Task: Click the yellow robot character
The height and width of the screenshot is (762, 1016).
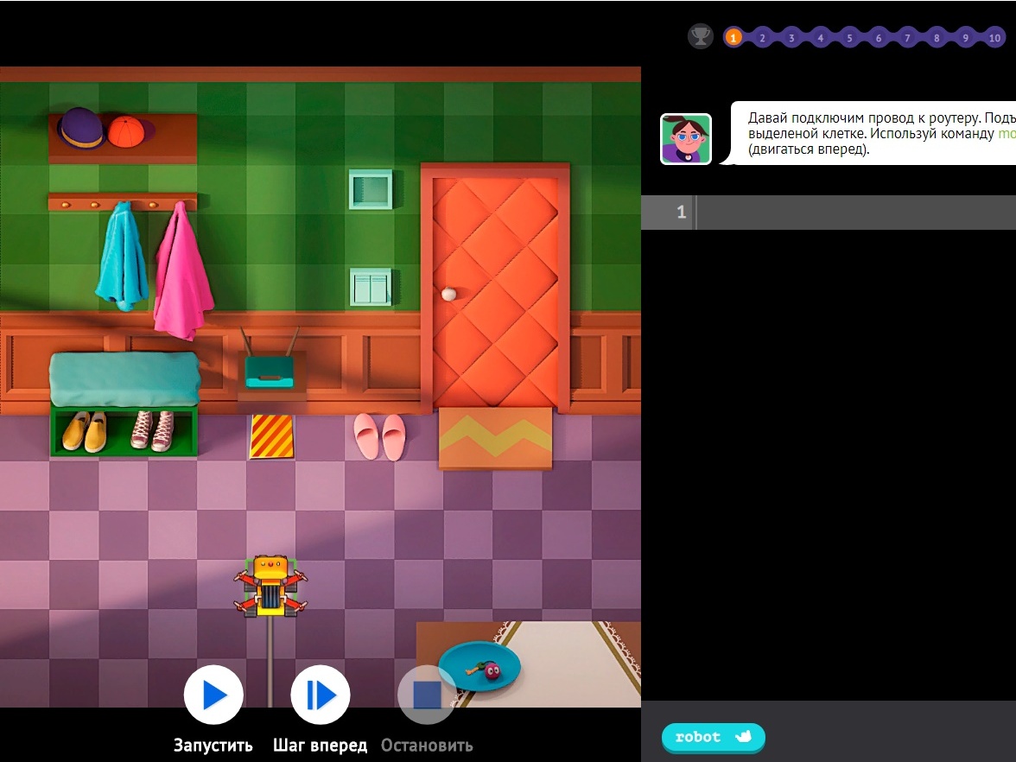Action: point(270,587)
